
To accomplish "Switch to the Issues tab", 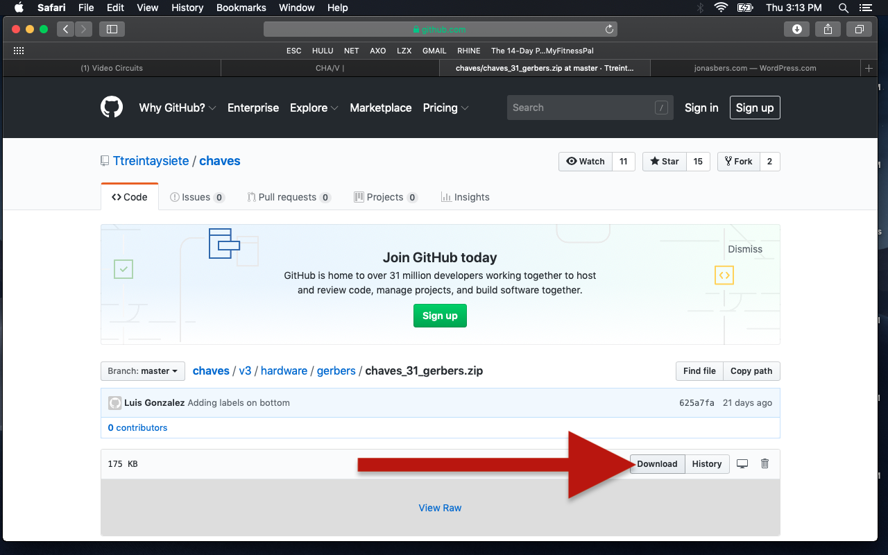I will (x=197, y=197).
